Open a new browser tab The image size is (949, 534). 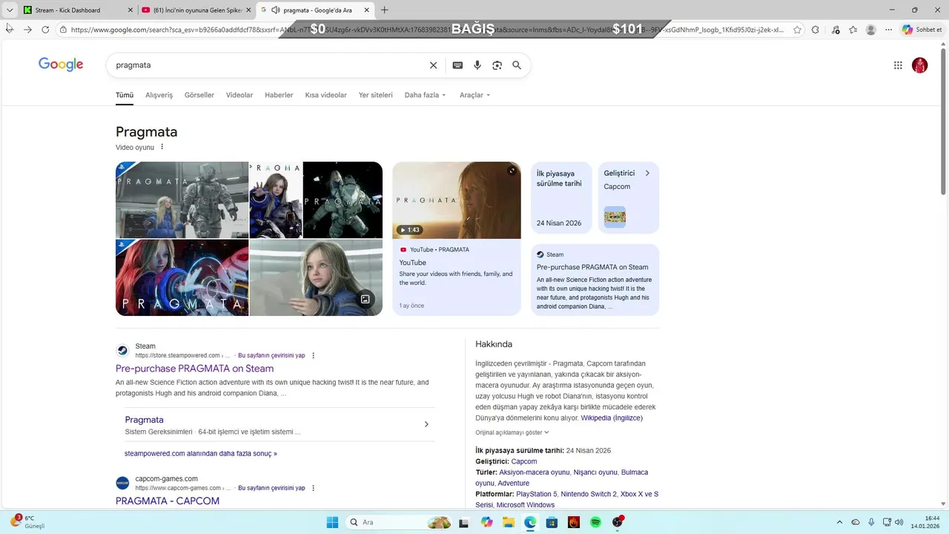384,10
